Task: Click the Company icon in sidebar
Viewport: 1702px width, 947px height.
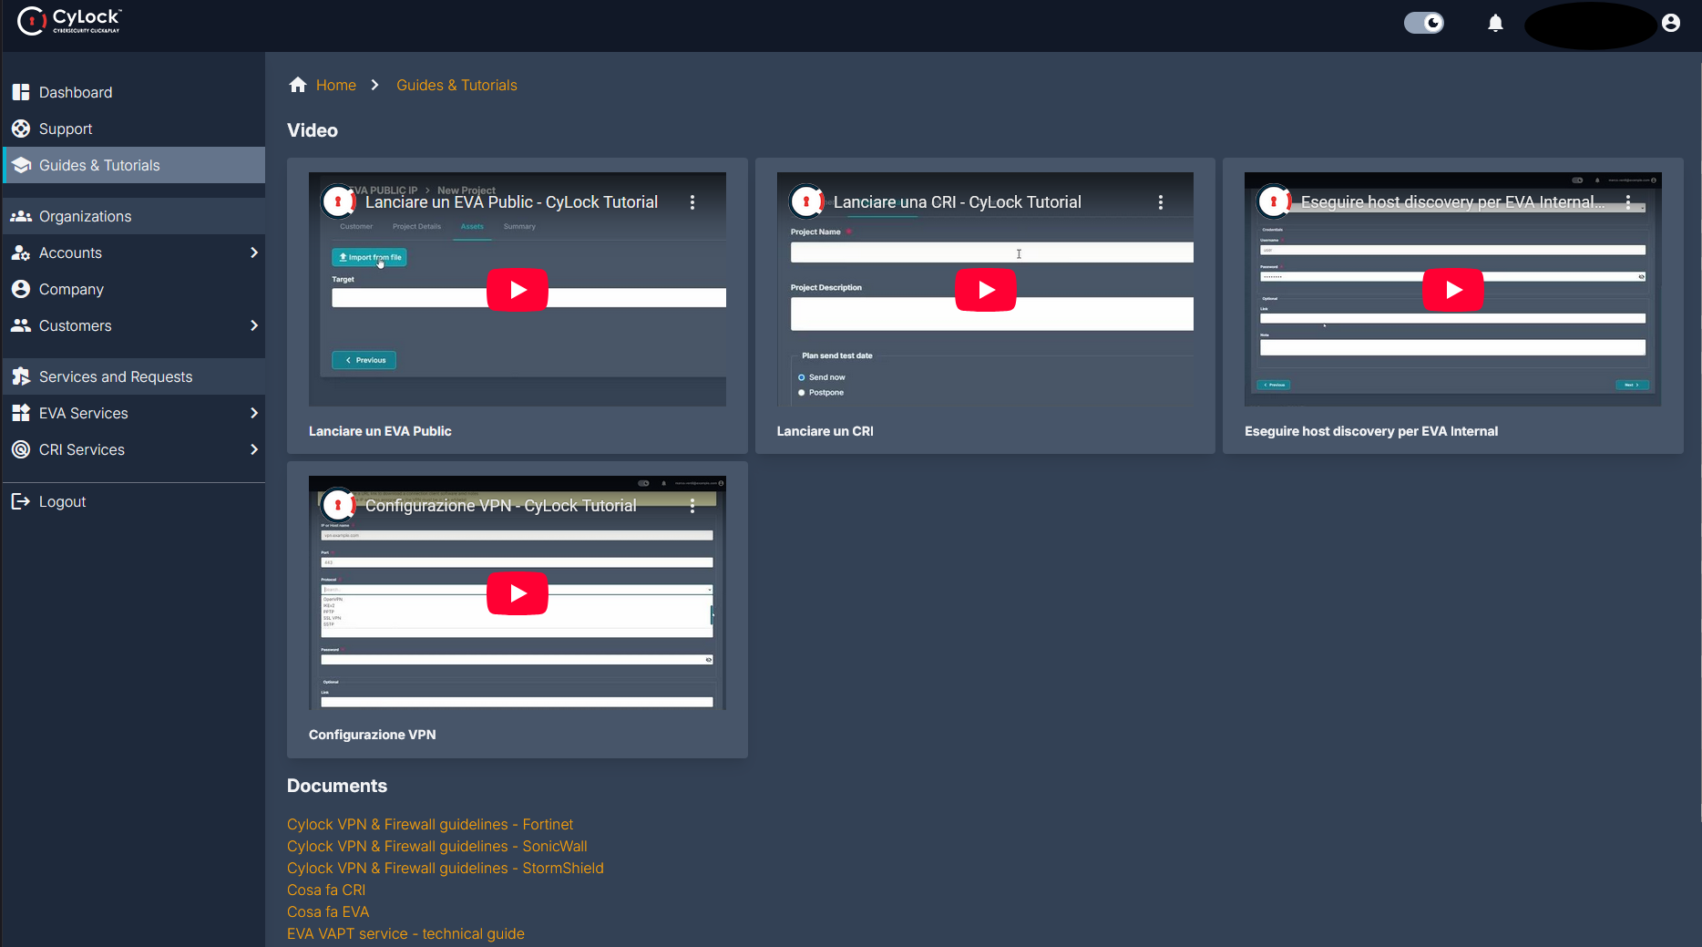Action: pyautogui.click(x=21, y=289)
